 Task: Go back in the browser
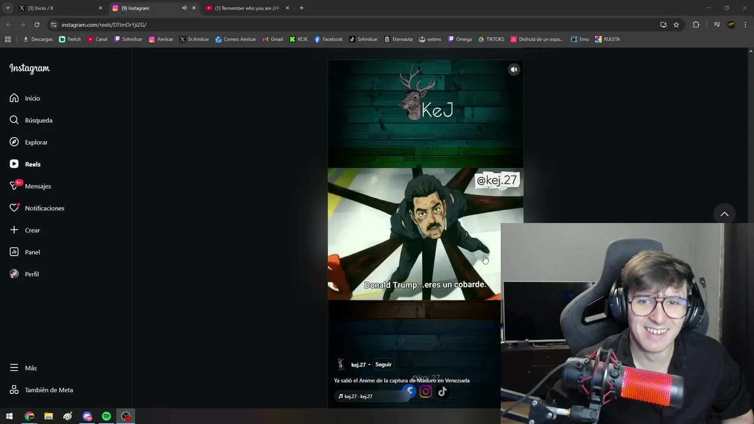tap(8, 25)
